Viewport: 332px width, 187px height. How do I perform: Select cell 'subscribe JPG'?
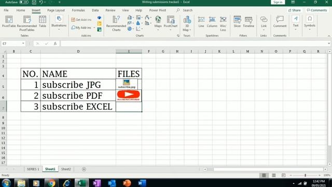(78, 85)
